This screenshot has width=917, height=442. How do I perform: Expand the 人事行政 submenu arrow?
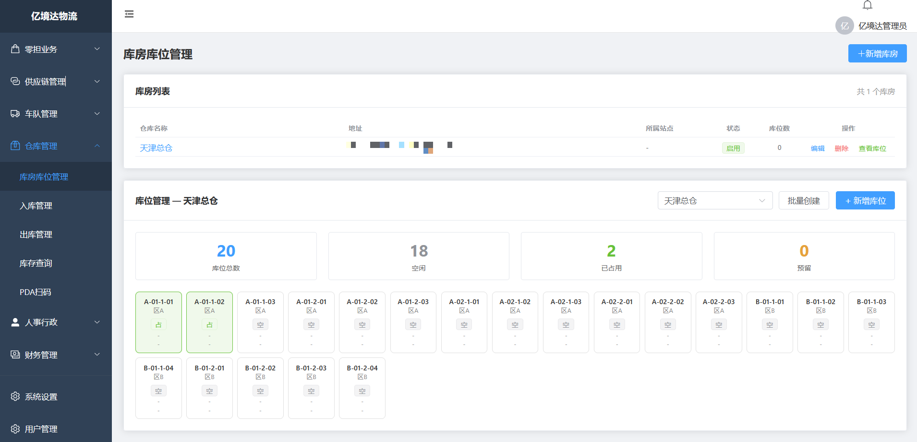pos(97,322)
